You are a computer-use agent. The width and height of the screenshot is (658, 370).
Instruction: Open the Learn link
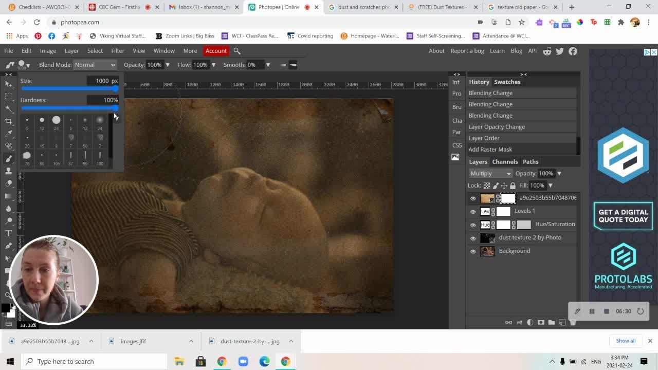tap(497, 51)
